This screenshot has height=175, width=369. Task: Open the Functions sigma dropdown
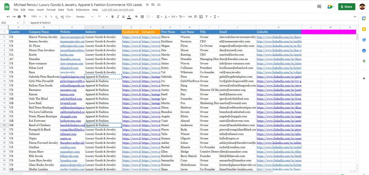tap(216, 17)
